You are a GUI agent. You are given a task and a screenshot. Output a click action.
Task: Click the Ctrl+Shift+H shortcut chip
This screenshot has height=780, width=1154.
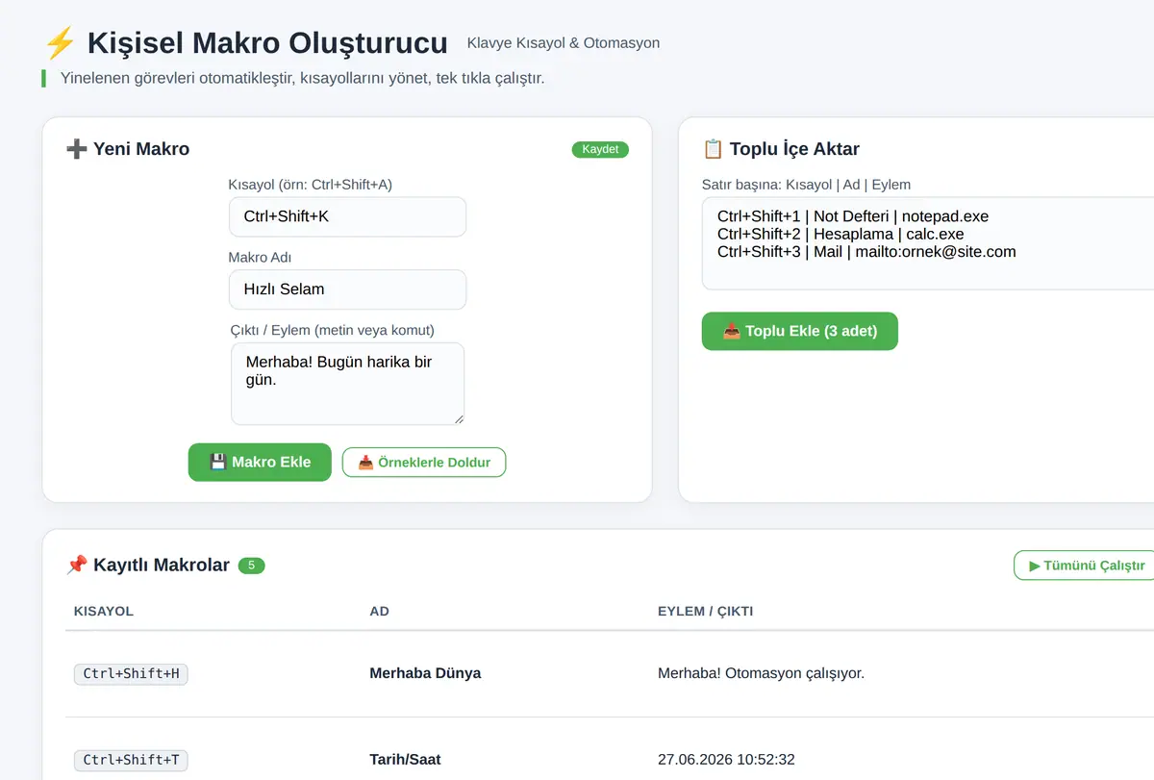pyautogui.click(x=131, y=673)
